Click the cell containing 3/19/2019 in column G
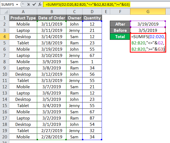The image size is (170, 143). (x=148, y=24)
